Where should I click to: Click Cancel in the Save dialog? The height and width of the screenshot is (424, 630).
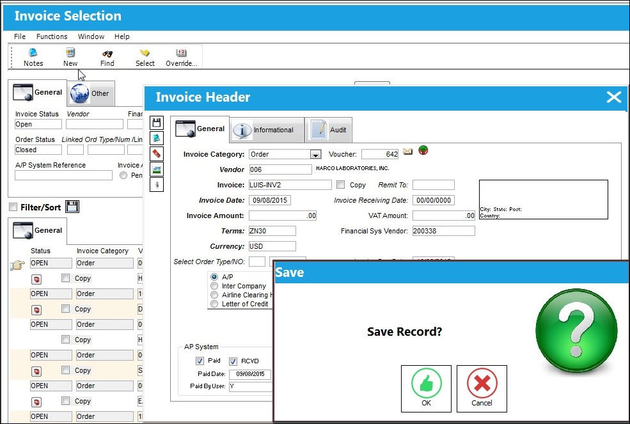pyautogui.click(x=482, y=389)
